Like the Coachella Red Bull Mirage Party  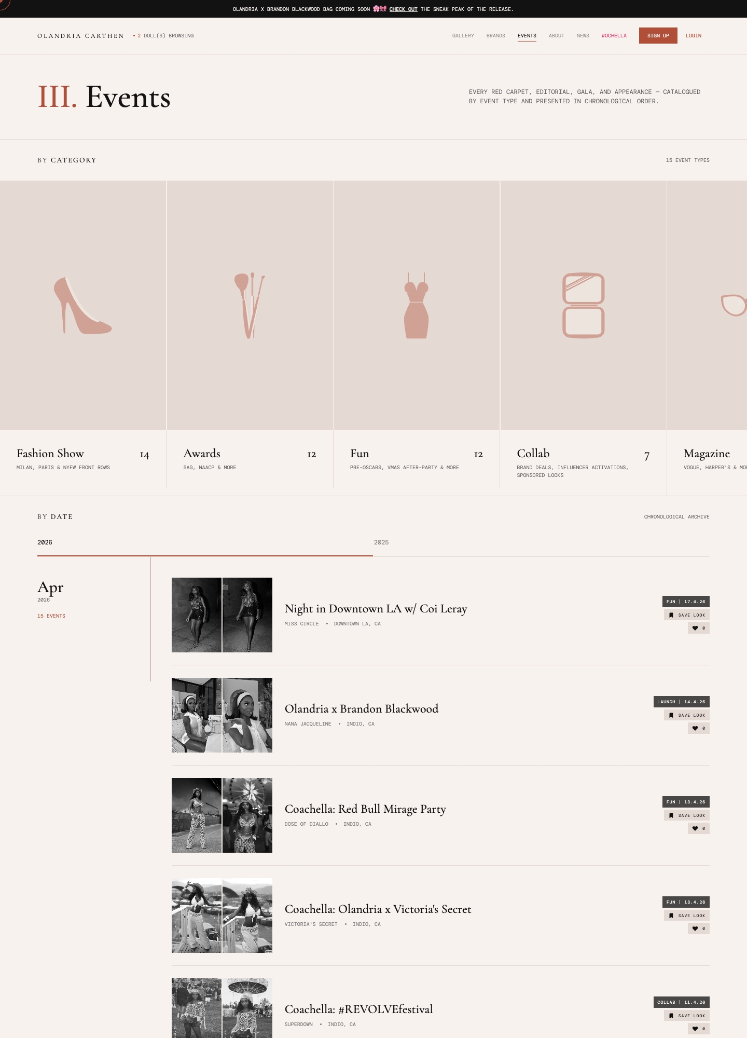pyautogui.click(x=699, y=828)
